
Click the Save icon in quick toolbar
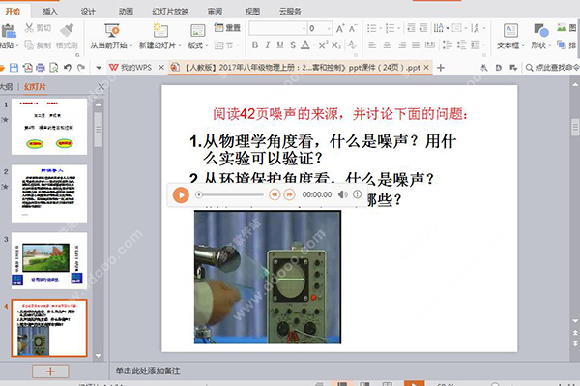coord(14,68)
